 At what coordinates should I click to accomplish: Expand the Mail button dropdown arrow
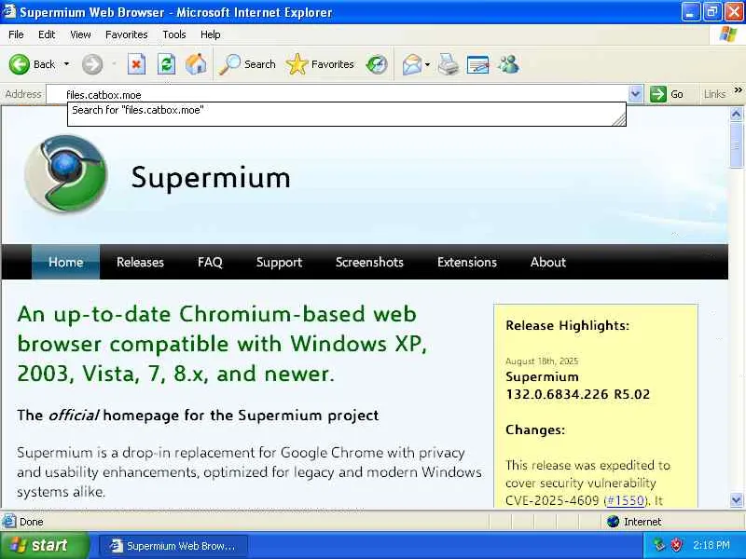[x=427, y=64]
